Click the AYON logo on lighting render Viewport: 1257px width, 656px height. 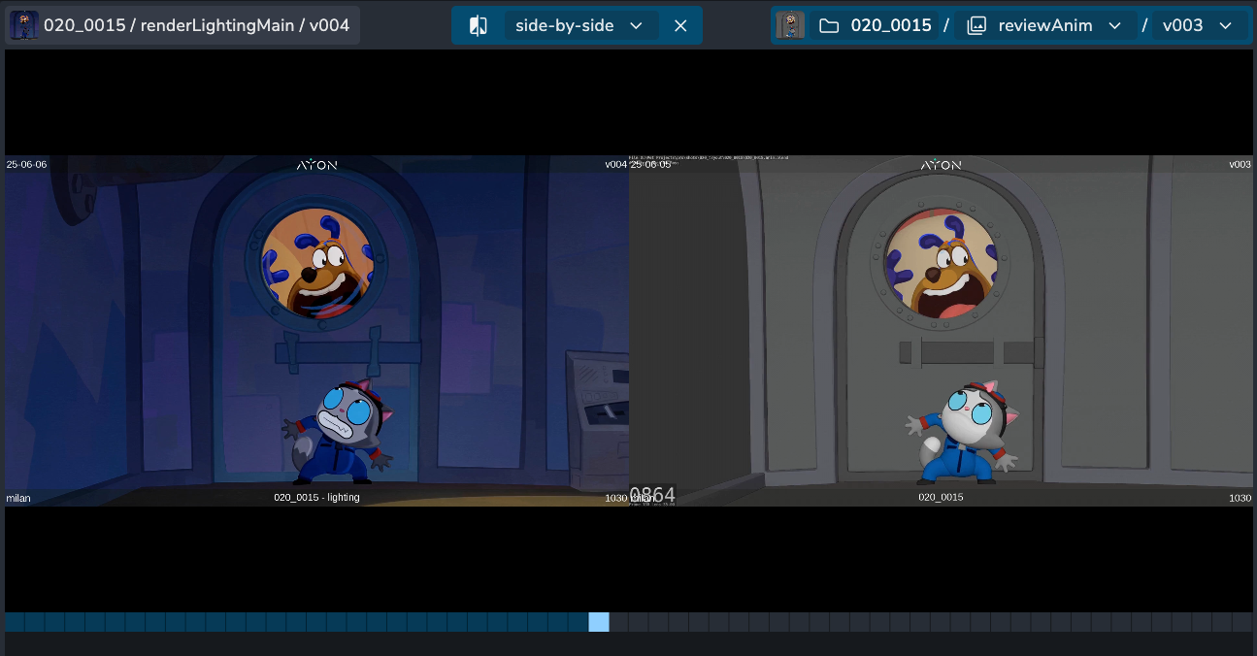316,165
